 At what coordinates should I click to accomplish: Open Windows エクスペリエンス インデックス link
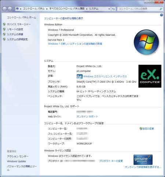105,76
